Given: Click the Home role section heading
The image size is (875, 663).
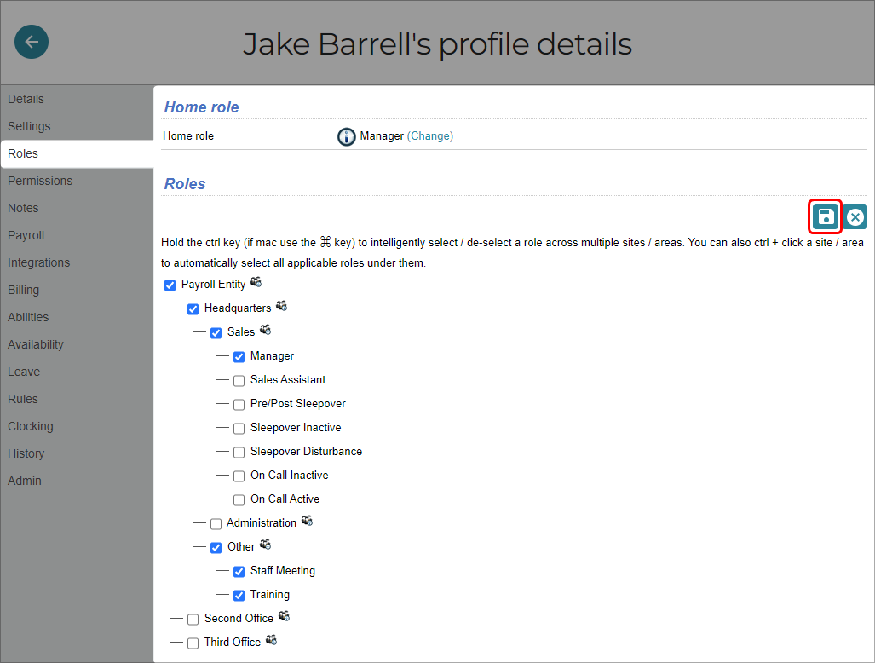Looking at the screenshot, I should [x=201, y=107].
